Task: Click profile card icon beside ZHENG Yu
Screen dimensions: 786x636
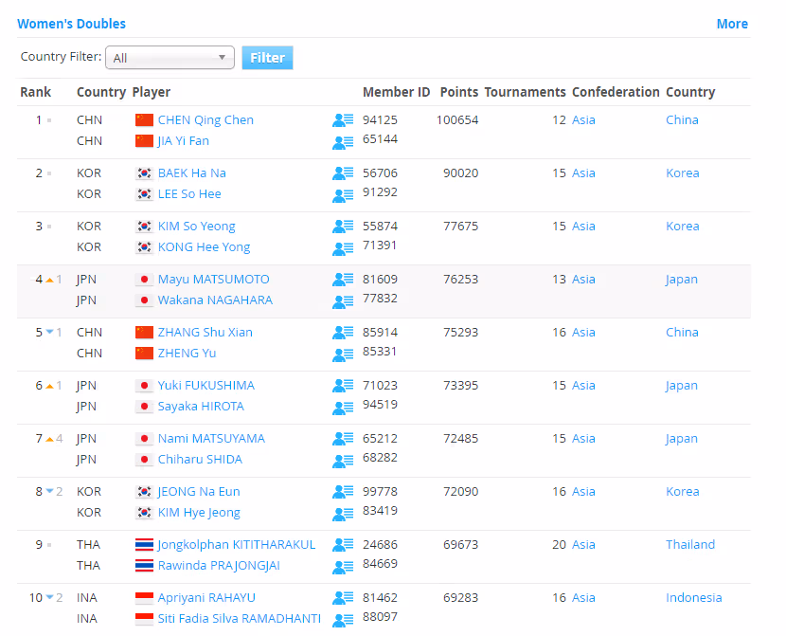Action: coord(342,354)
